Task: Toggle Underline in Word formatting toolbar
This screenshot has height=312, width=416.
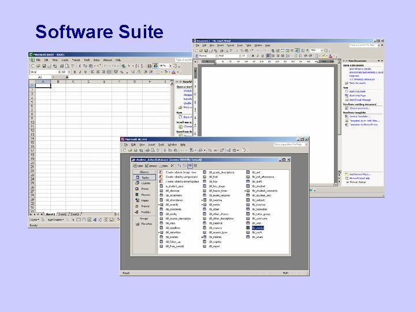Action: pyautogui.click(x=262, y=56)
